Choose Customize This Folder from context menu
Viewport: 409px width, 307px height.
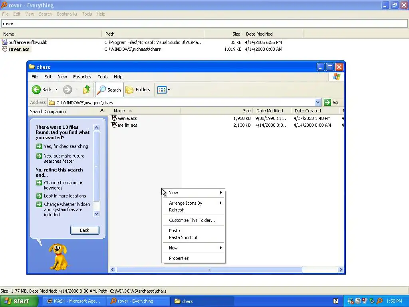[193, 220]
